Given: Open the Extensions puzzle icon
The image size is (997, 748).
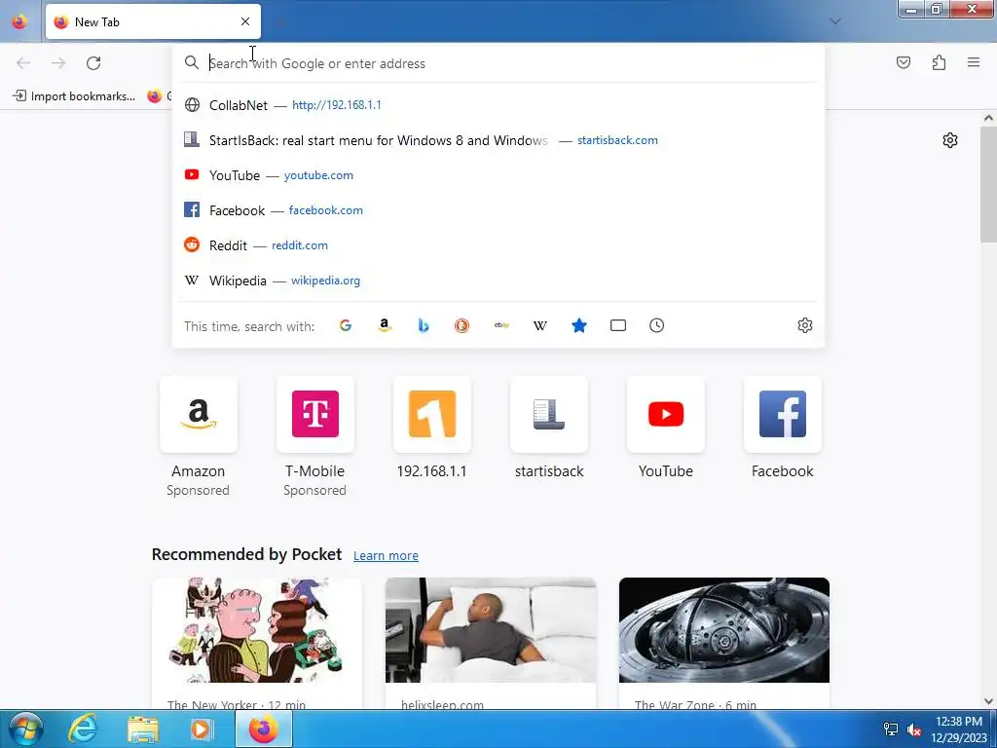Looking at the screenshot, I should tap(939, 62).
